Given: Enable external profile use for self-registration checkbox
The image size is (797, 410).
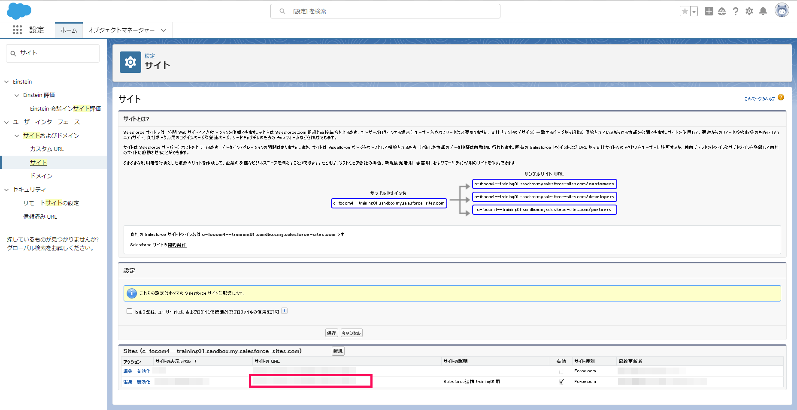Looking at the screenshot, I should coord(129,311).
